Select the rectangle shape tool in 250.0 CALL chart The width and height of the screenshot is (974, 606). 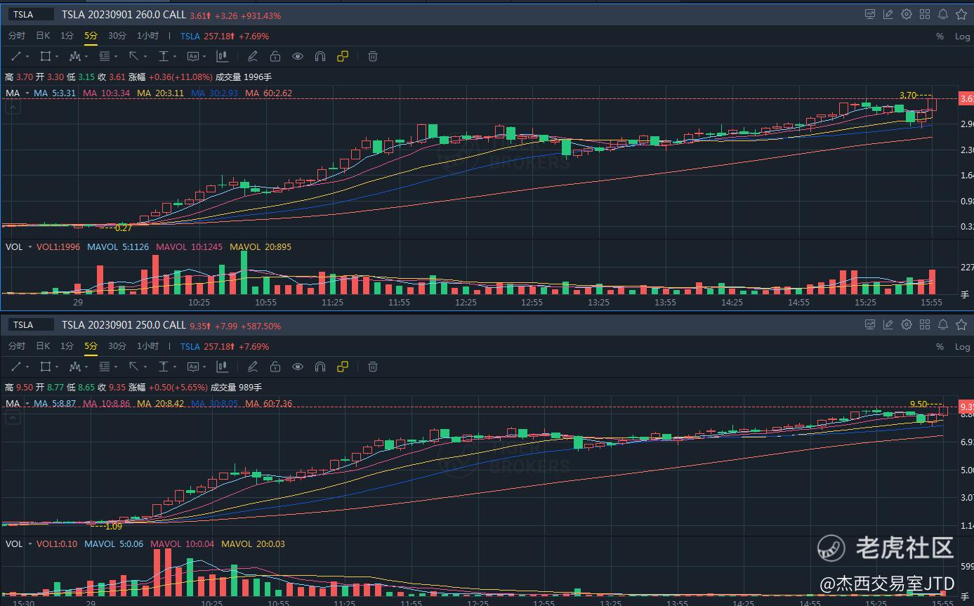pyautogui.click(x=46, y=367)
